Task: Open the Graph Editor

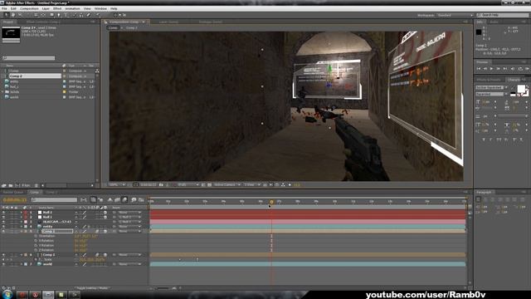Action: pyautogui.click(x=141, y=200)
